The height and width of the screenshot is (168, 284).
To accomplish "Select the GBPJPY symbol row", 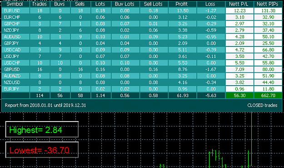I will [x=142, y=43].
